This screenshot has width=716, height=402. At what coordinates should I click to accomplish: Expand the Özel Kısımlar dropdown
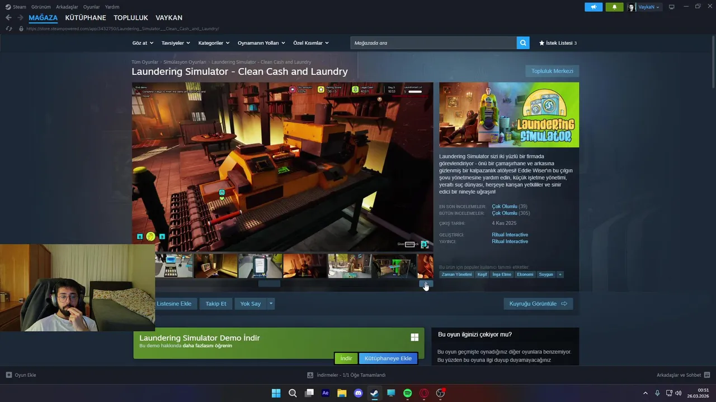[x=311, y=43]
